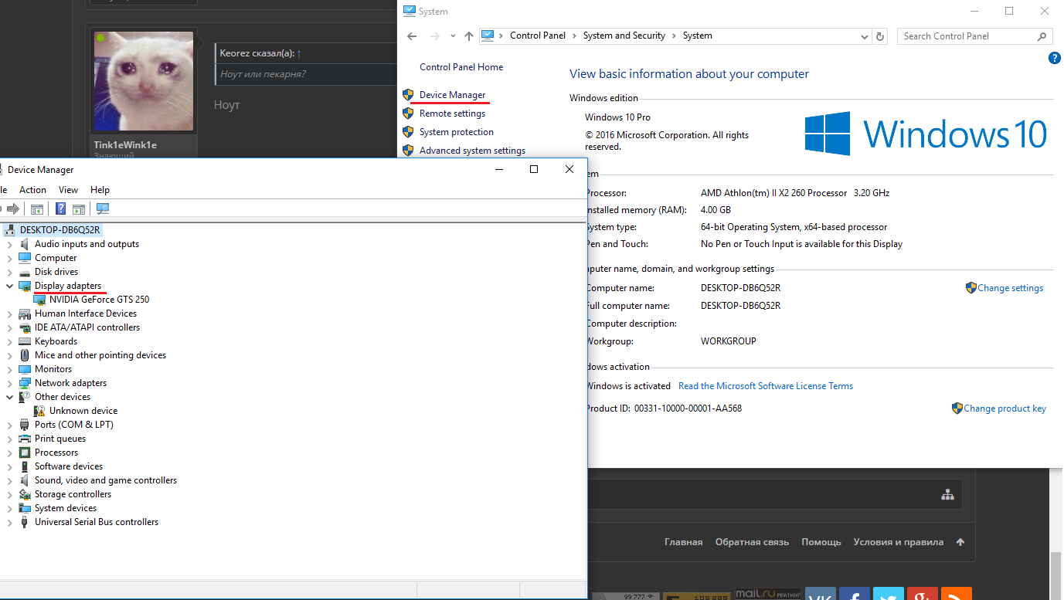Click the browser page vertical scrollbar thumb
Screen dimensions: 1064x600
(1056, 578)
